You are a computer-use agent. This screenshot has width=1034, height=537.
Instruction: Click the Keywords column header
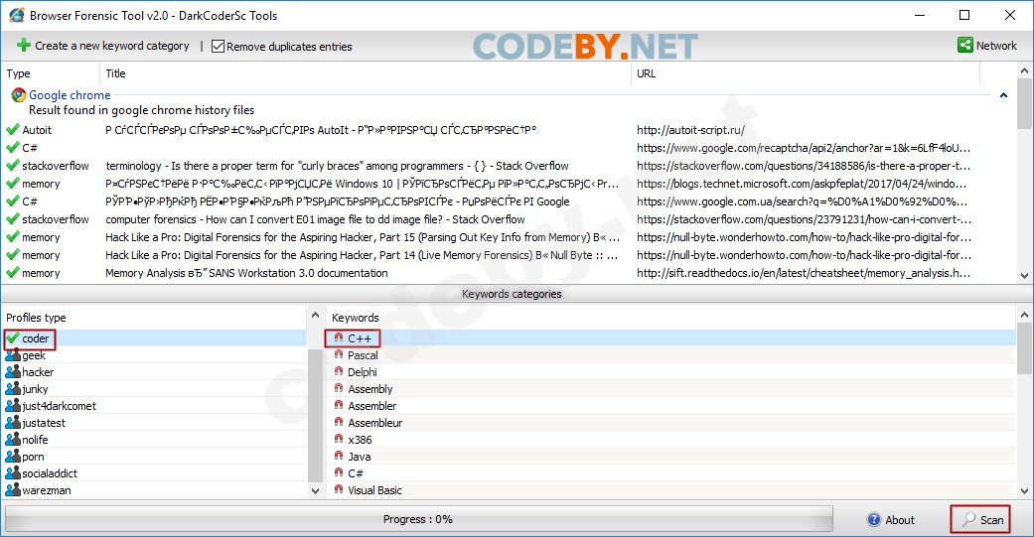coord(356,318)
